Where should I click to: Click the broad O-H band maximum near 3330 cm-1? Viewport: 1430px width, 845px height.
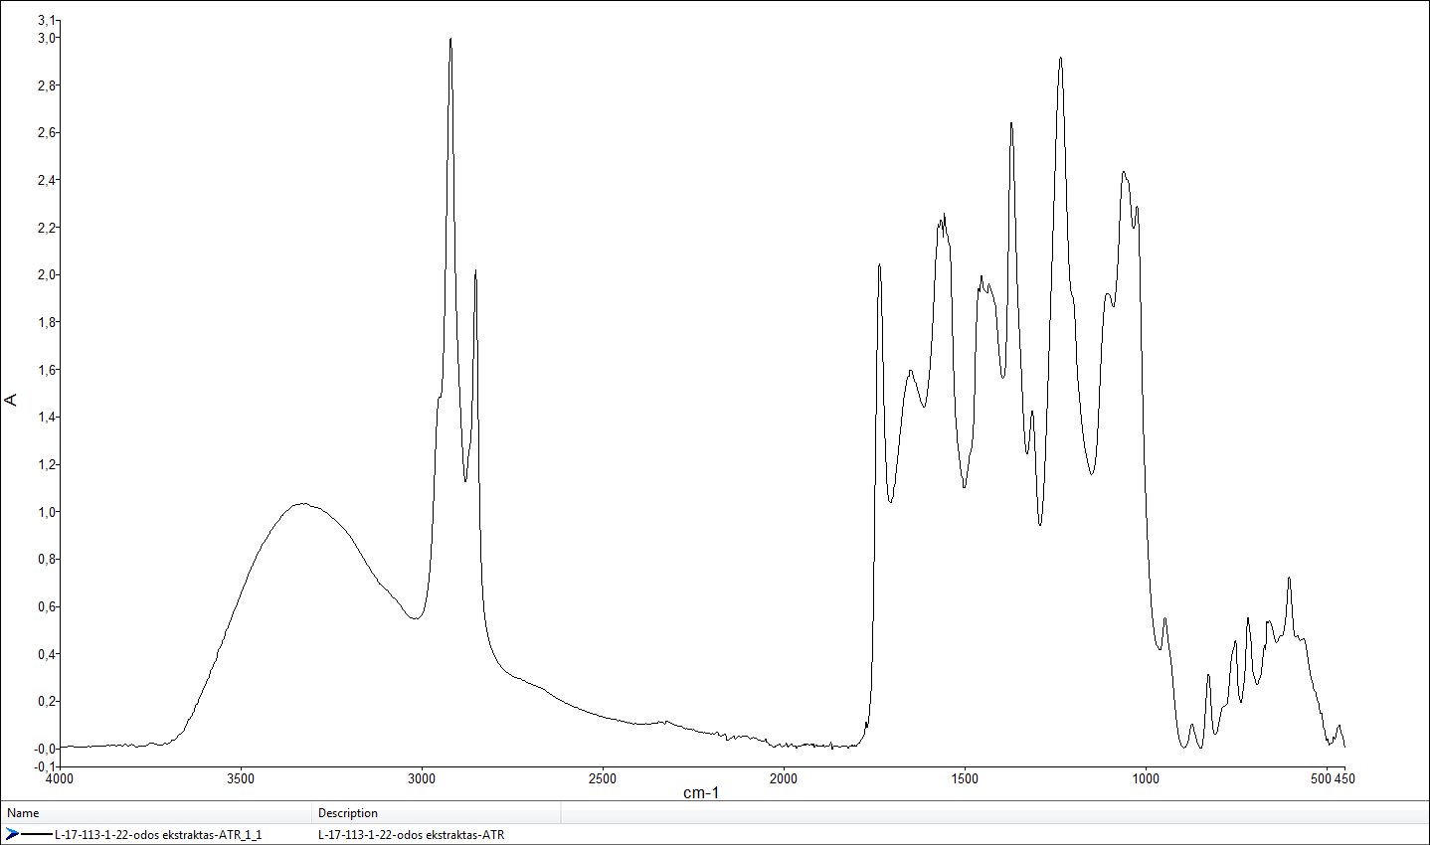pos(302,503)
